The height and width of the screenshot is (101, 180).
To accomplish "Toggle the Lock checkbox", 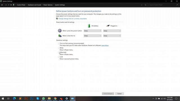I will point(58,57).
